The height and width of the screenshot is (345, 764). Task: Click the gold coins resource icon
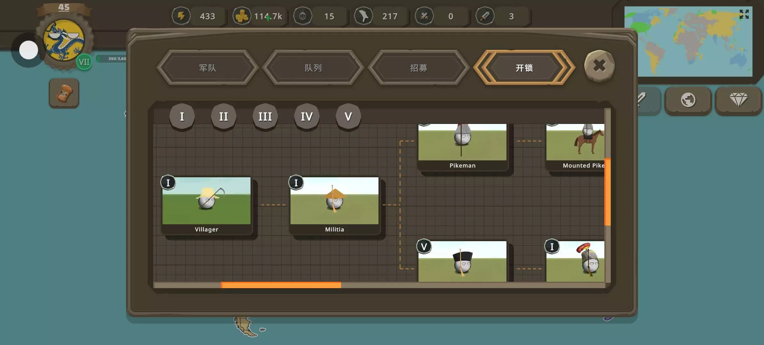point(242,16)
